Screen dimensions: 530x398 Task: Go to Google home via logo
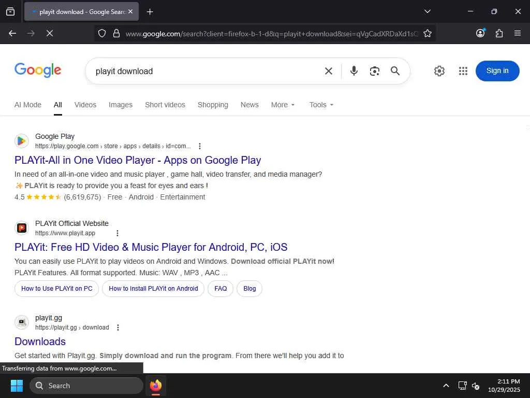38,70
